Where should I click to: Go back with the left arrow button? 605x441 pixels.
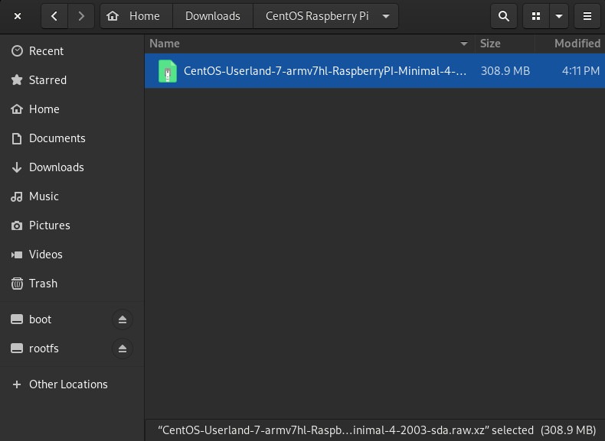tap(54, 16)
